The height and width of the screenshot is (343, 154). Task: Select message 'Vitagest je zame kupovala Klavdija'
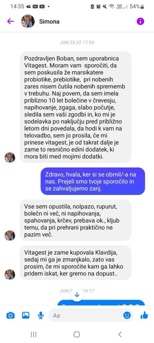pyautogui.click(x=75, y=263)
